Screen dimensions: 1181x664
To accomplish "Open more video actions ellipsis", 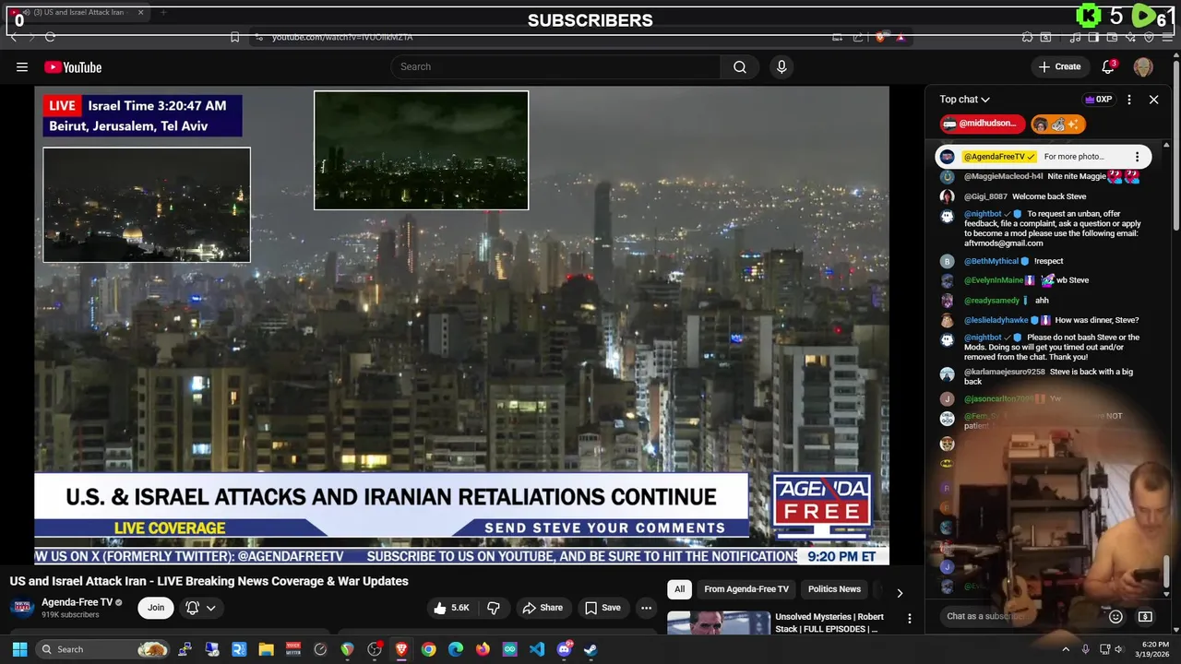I will pyautogui.click(x=646, y=608).
